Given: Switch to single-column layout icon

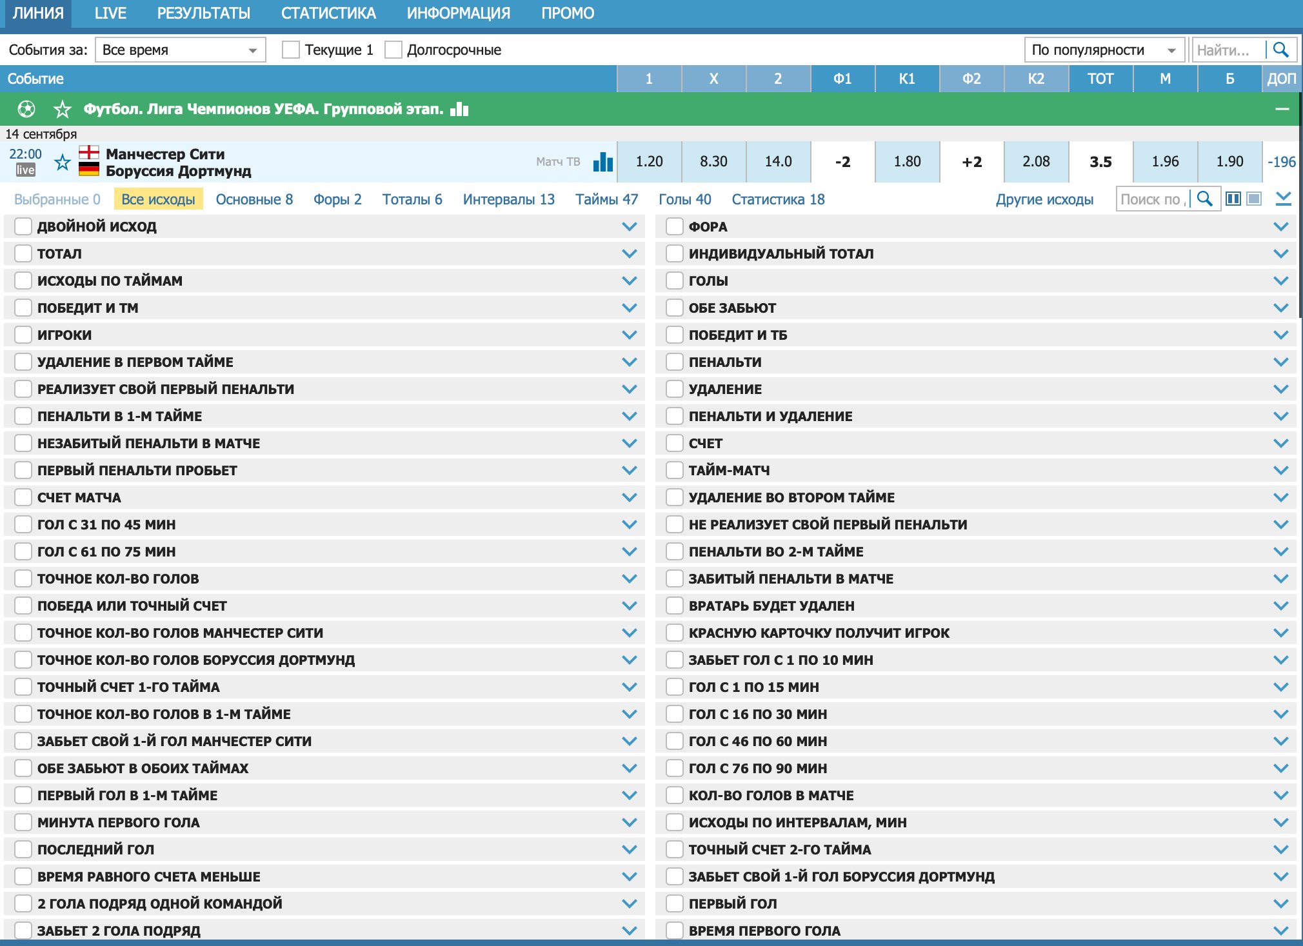Looking at the screenshot, I should coord(1254,199).
